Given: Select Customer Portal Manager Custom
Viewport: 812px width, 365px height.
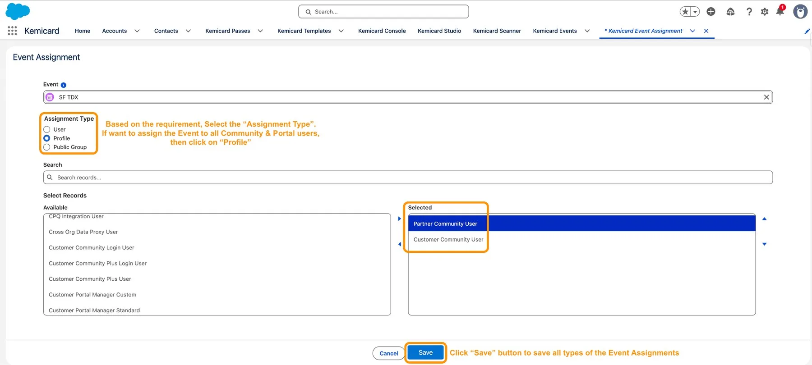Looking at the screenshot, I should click(x=217, y=295).
